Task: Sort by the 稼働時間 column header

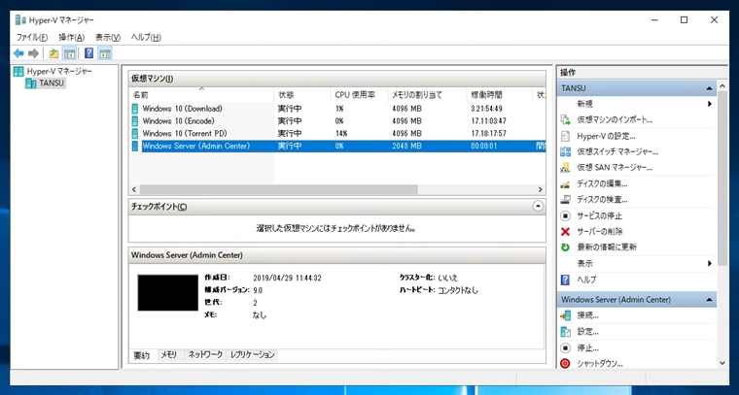Action: (x=500, y=95)
